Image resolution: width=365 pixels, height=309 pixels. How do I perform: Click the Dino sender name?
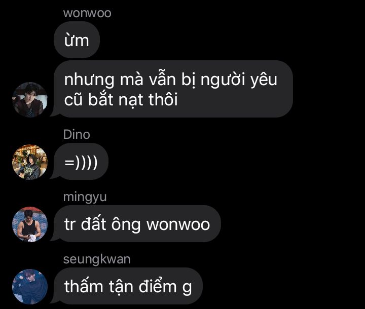click(77, 134)
